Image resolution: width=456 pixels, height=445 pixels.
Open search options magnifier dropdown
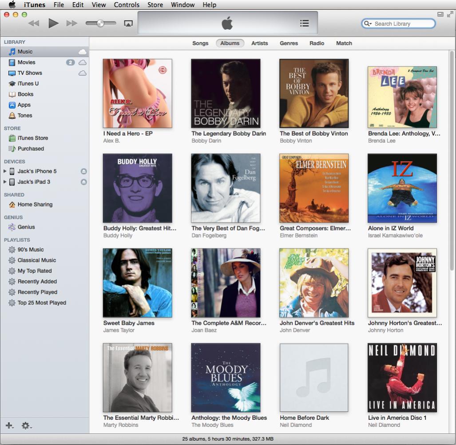tap(368, 24)
